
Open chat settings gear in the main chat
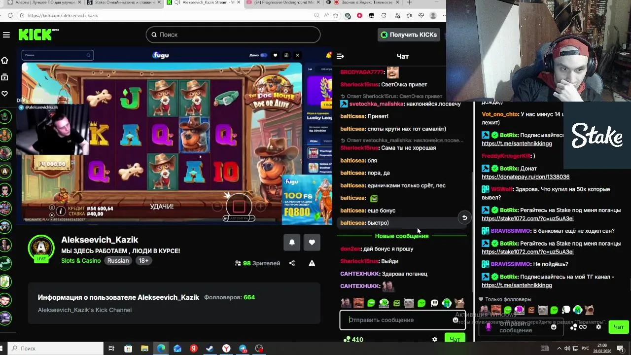tap(434, 339)
